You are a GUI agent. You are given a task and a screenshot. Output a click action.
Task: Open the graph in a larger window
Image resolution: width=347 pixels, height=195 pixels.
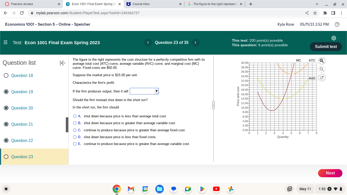tap(322, 78)
